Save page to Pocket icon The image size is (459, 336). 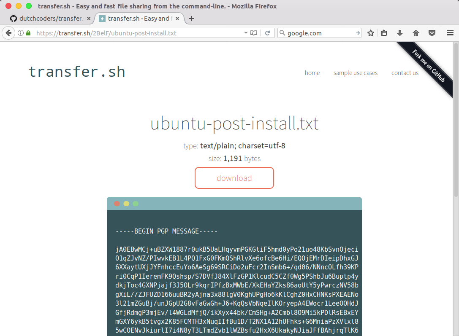tap(432, 33)
